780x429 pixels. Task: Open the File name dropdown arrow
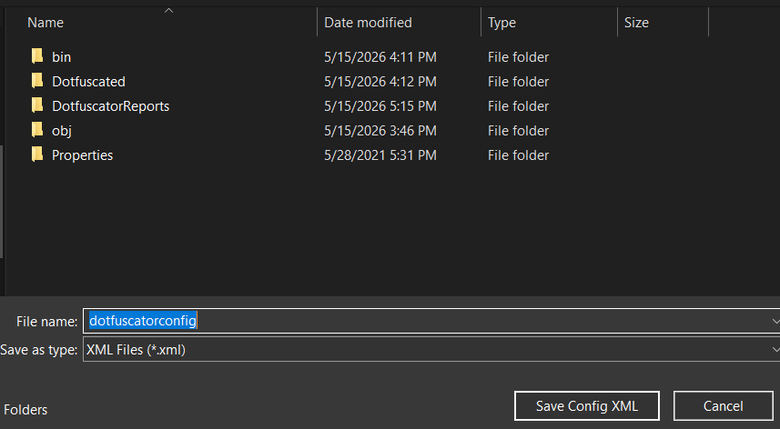(x=775, y=321)
